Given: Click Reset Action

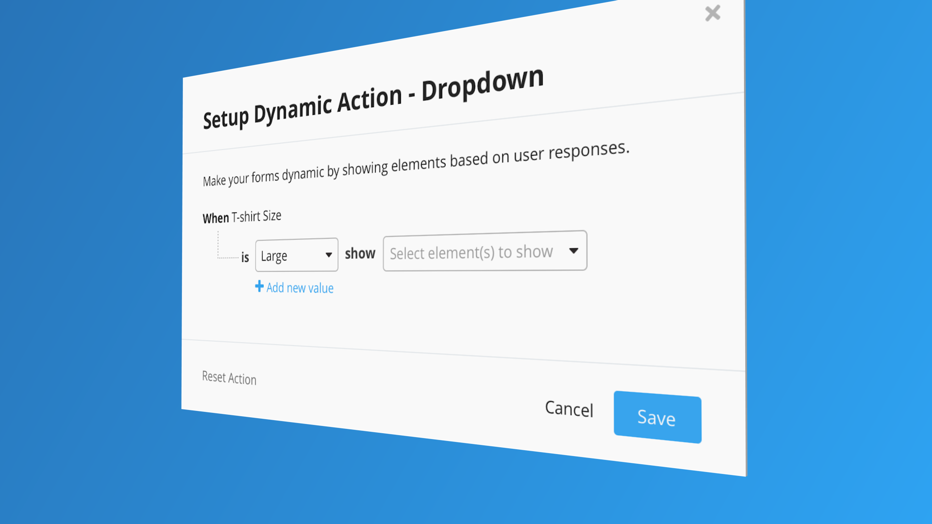Looking at the screenshot, I should pos(229,378).
